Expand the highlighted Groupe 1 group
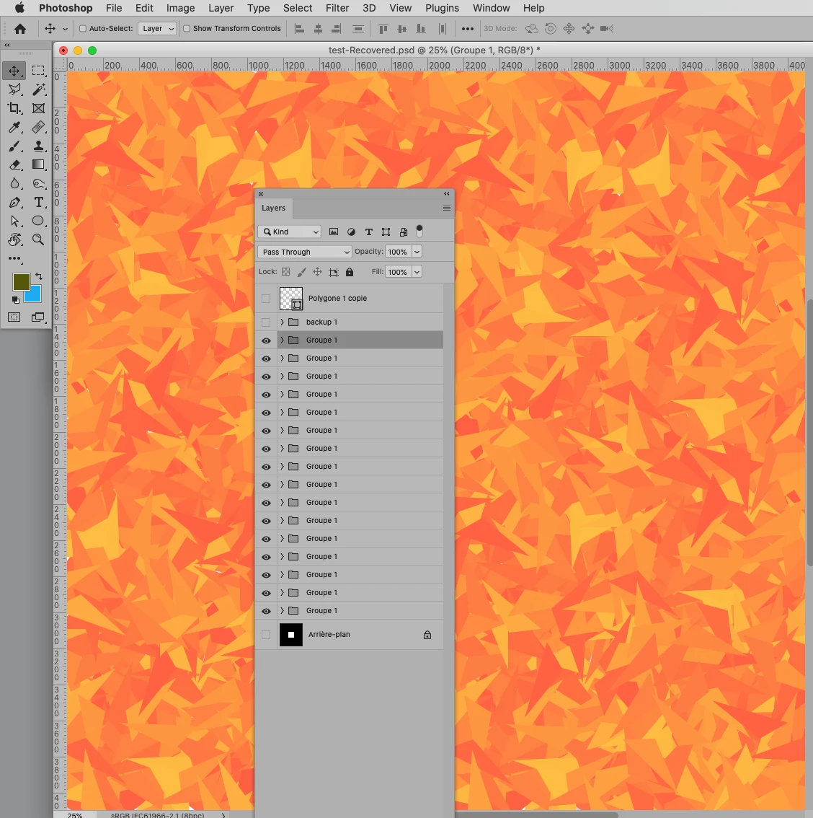Viewport: 813px width, 818px height. point(282,340)
